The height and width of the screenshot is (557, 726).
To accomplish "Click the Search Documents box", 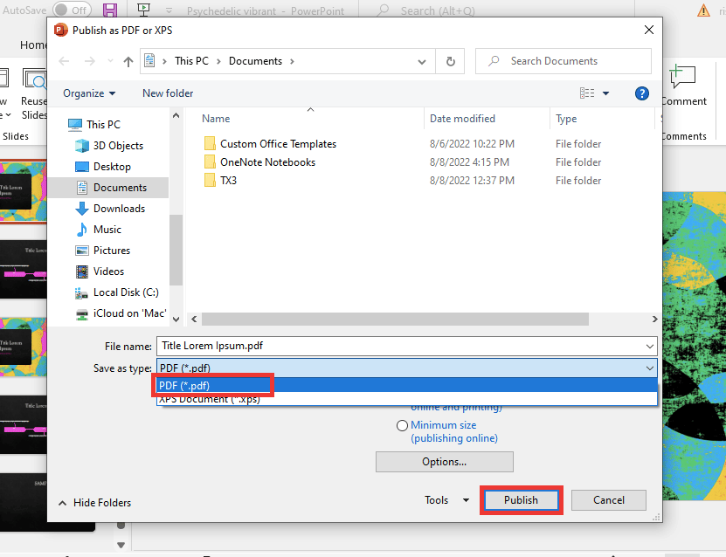I will click(563, 61).
